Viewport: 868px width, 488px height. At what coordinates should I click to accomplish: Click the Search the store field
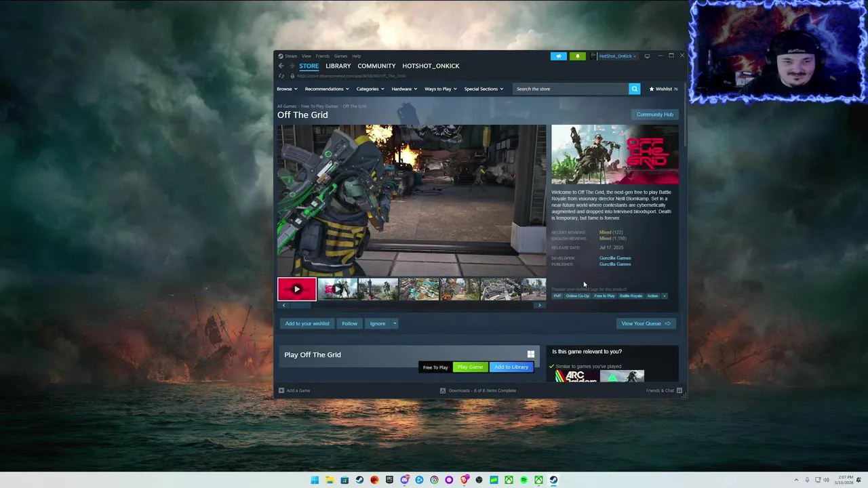tap(570, 89)
